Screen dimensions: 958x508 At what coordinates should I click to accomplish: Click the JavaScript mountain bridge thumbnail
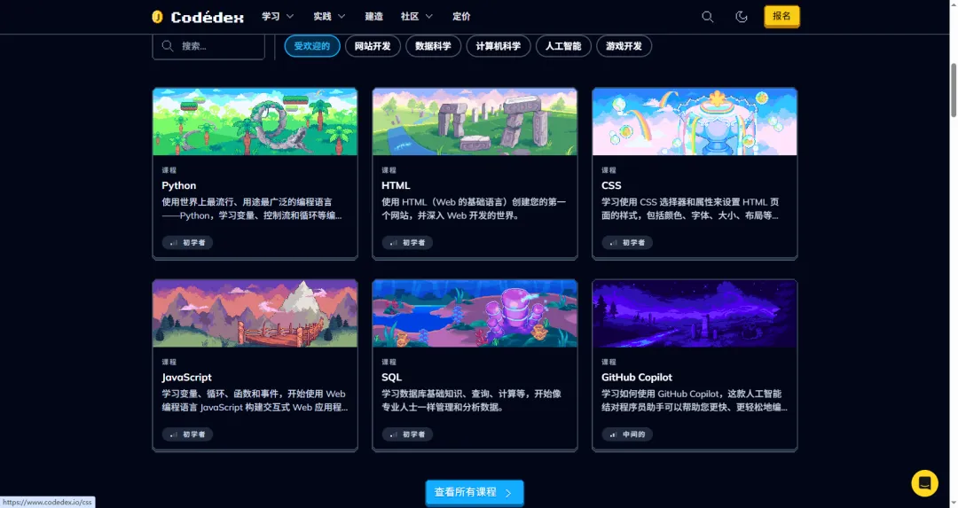coord(255,313)
